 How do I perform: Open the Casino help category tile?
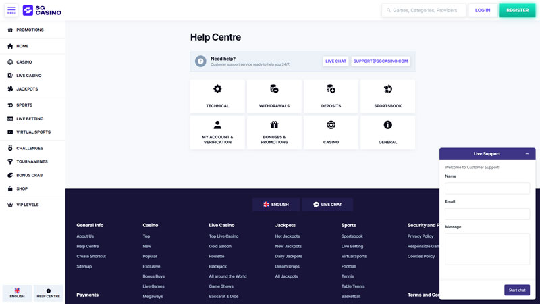[x=331, y=132]
